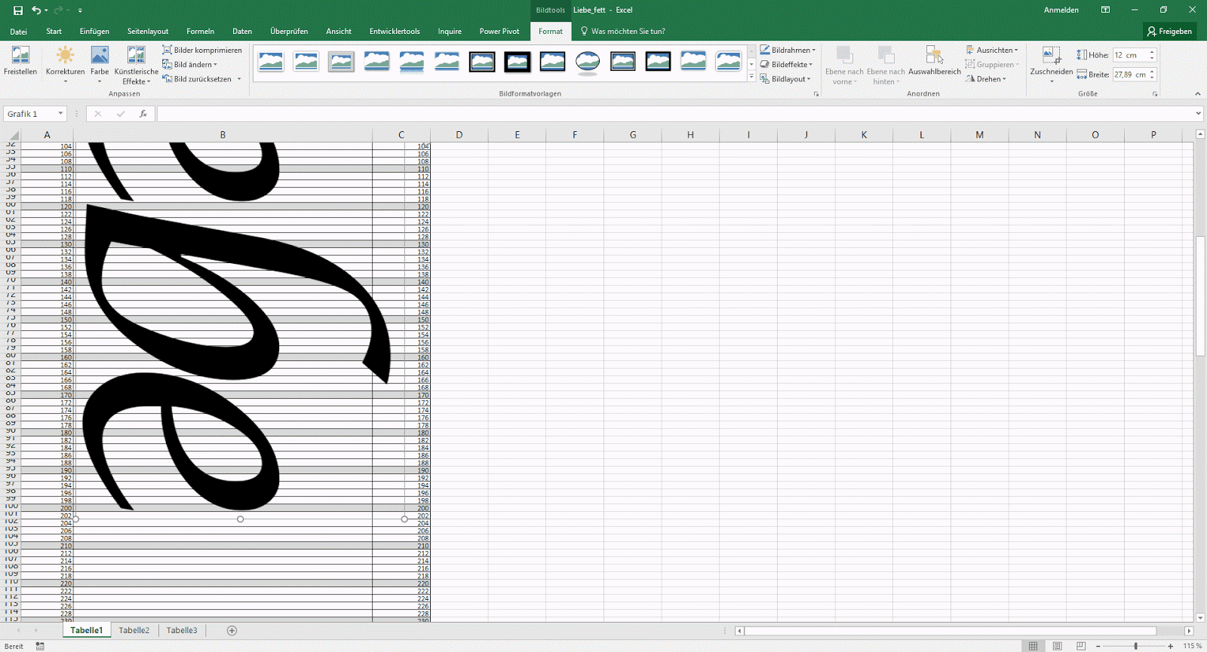Open Bildformatvorlagen dialog launcher

[x=815, y=94]
